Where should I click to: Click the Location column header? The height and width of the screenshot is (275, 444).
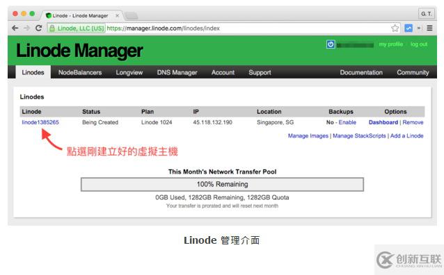[x=269, y=112]
